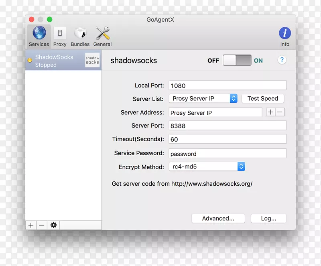Remove server address with minus button

click(x=280, y=112)
